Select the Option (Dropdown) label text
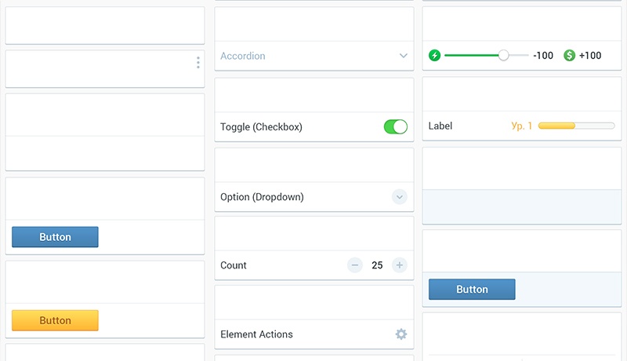 coord(262,197)
